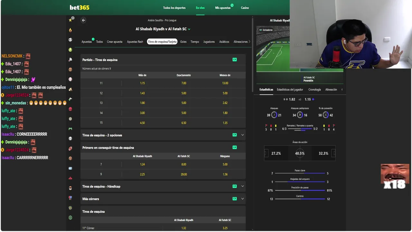
Task: Click the bet365 logo
Action: [80, 7]
